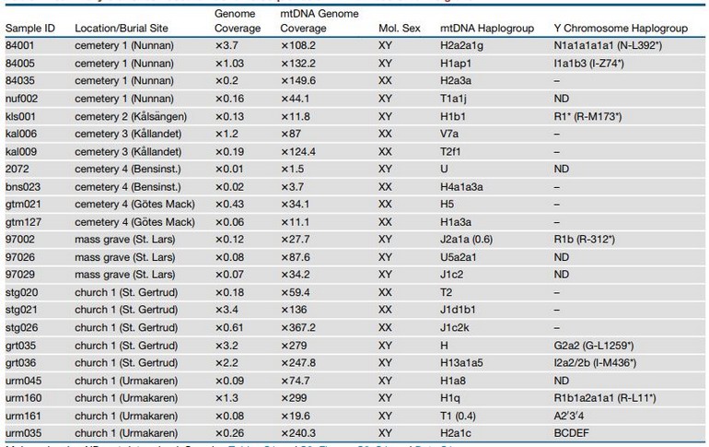709x447 pixels.
Task: Select sample ID kal009
Action: (x=21, y=151)
